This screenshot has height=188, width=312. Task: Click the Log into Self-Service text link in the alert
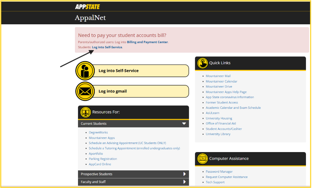[x=107, y=47]
